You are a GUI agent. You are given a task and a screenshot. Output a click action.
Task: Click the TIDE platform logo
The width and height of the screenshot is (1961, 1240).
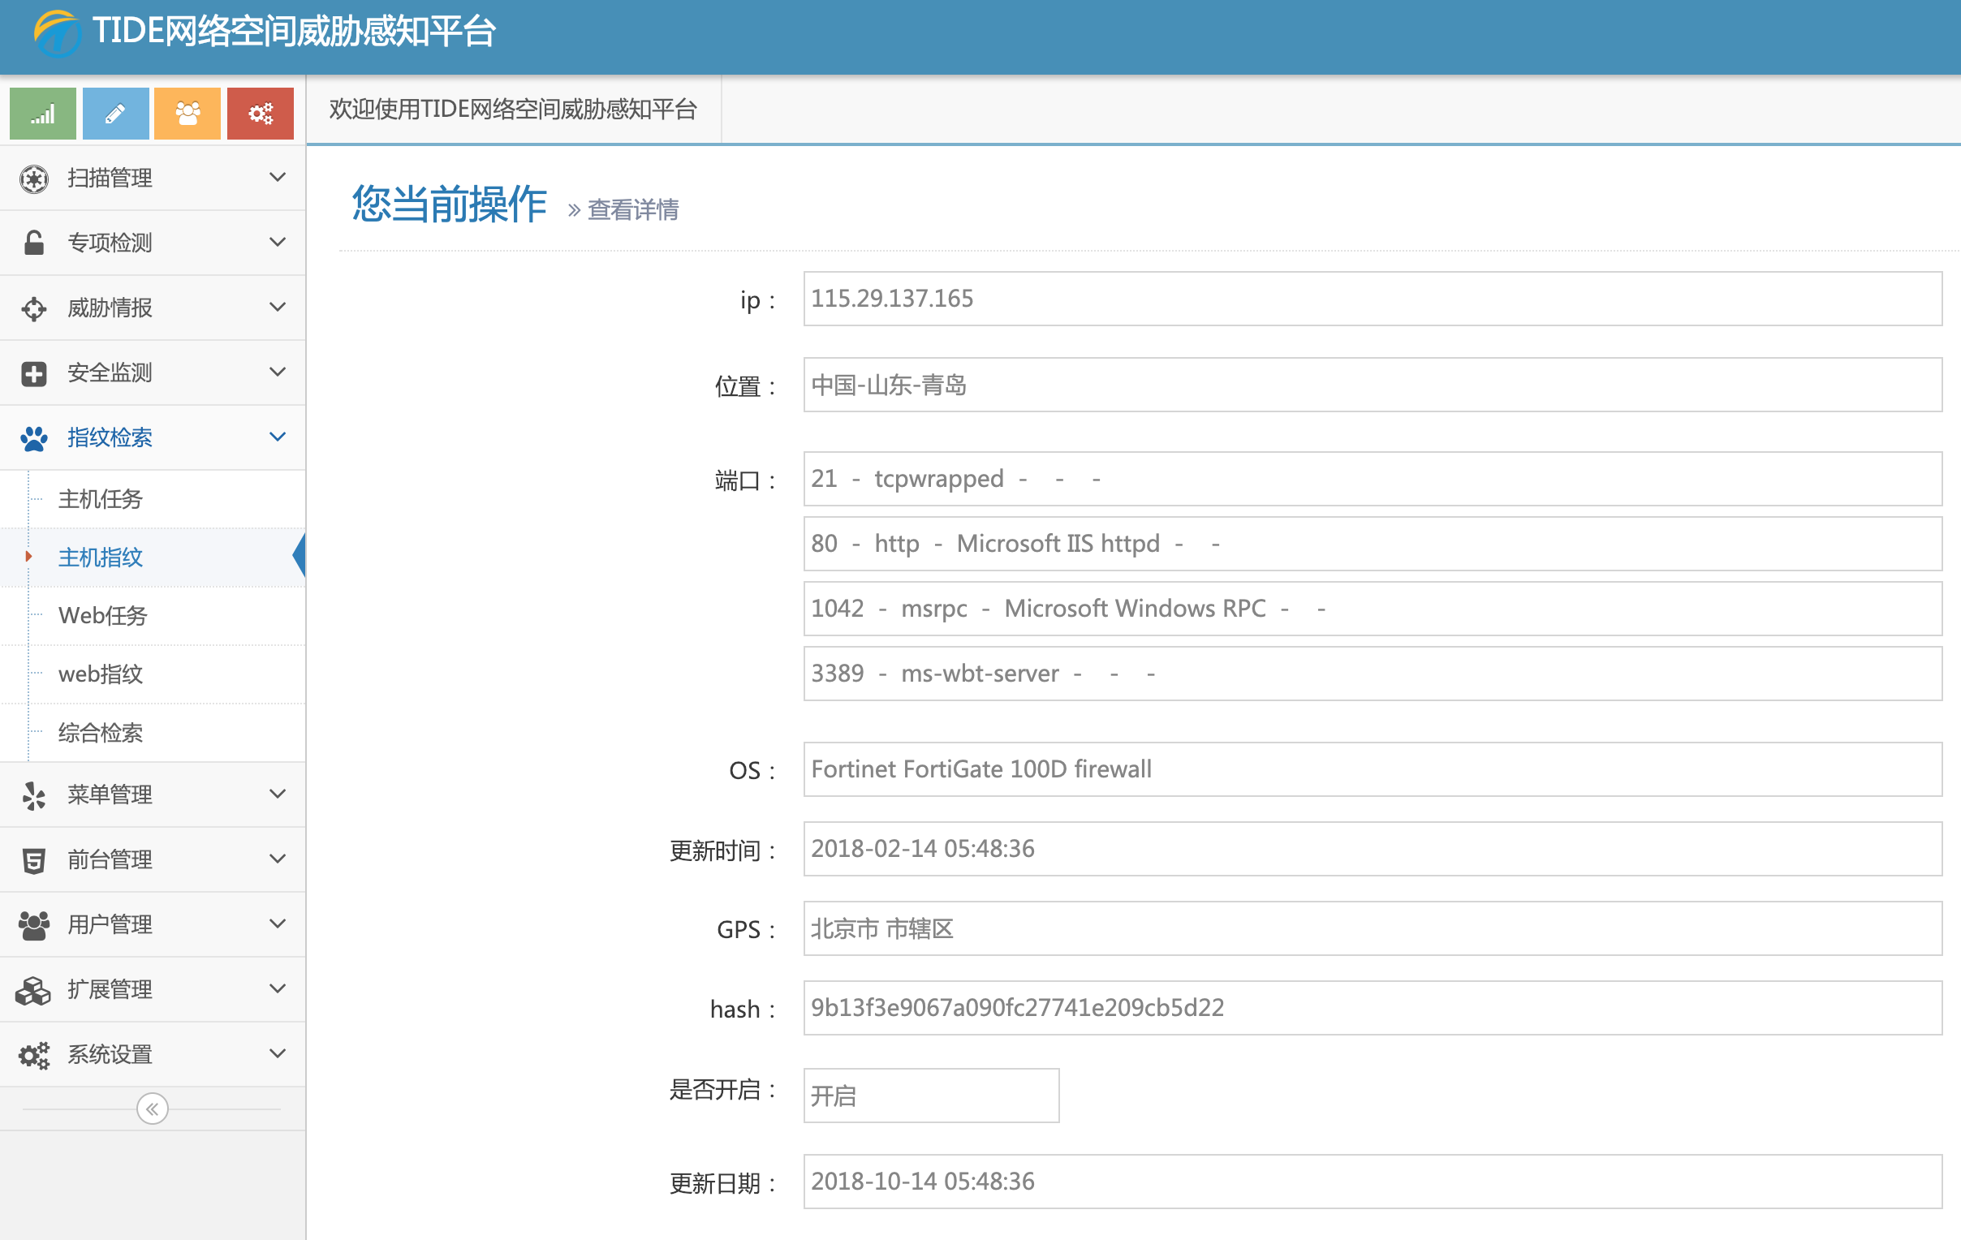pyautogui.click(x=56, y=32)
